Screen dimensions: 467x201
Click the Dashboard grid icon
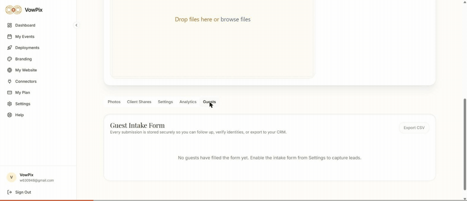point(10,25)
